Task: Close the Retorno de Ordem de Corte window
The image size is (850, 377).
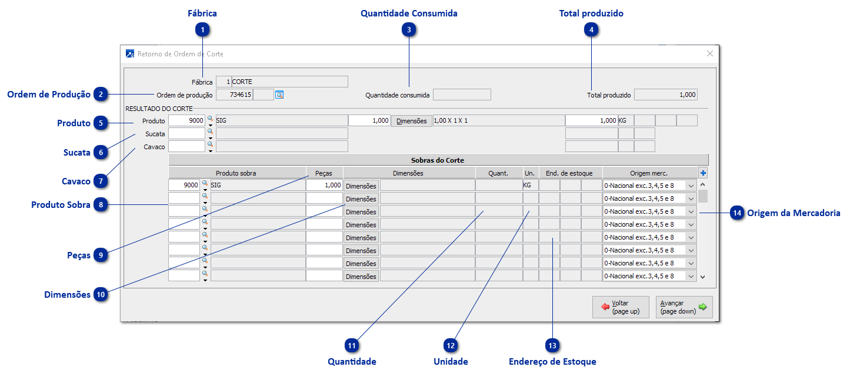Action: tap(709, 53)
